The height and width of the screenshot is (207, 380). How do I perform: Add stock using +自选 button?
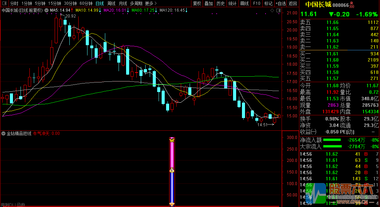pos(280,3)
